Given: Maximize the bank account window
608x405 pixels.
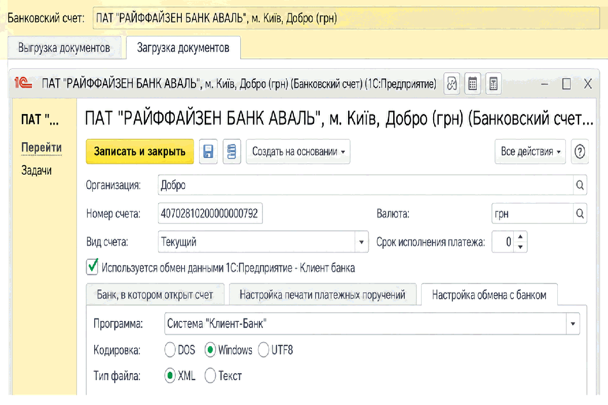Looking at the screenshot, I should tap(566, 84).
